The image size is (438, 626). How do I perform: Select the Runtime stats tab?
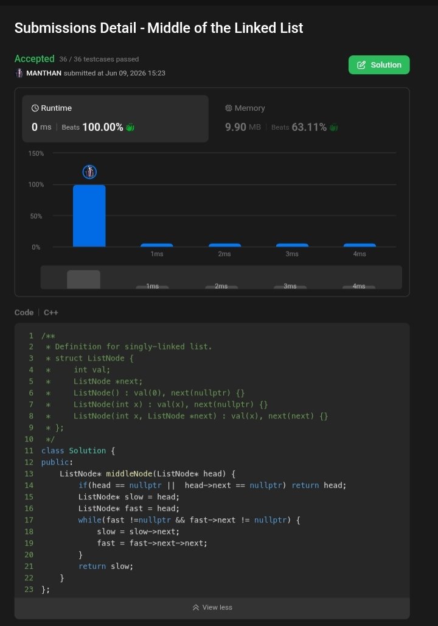click(116, 119)
